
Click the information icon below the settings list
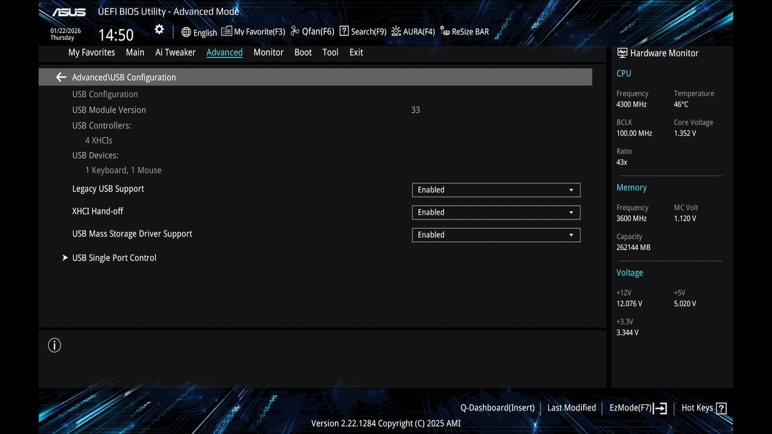(54, 345)
